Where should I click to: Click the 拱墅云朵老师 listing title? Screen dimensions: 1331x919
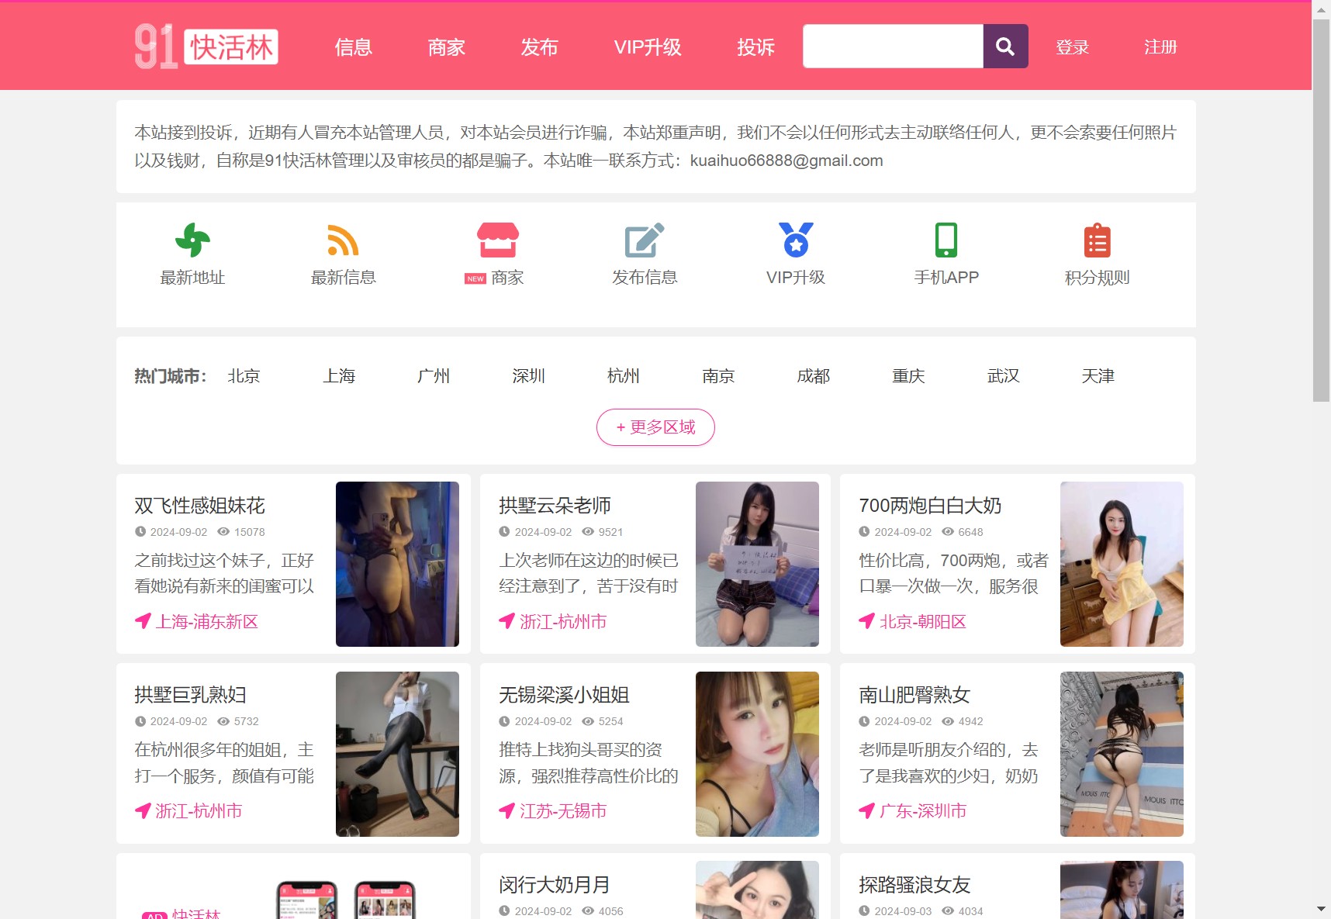tap(554, 506)
